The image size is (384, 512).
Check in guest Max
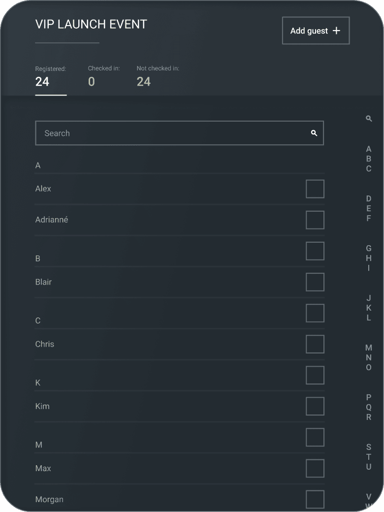pos(315,468)
